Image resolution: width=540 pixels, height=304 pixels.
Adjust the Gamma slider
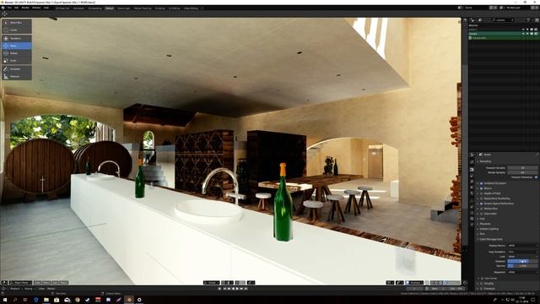click(522, 266)
